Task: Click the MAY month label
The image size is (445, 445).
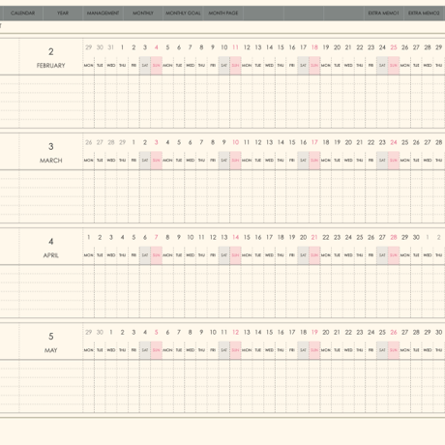Action: coord(51,350)
